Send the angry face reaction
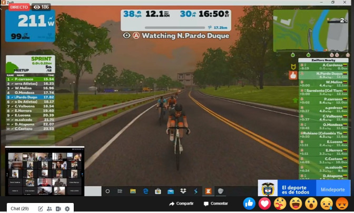Screen dimensions: 354x213 click(x=341, y=203)
